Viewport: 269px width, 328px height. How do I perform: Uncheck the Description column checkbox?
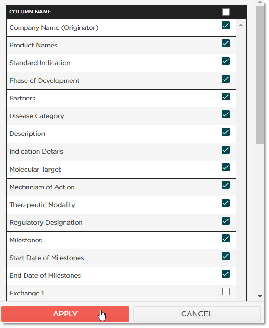[x=225, y=132]
